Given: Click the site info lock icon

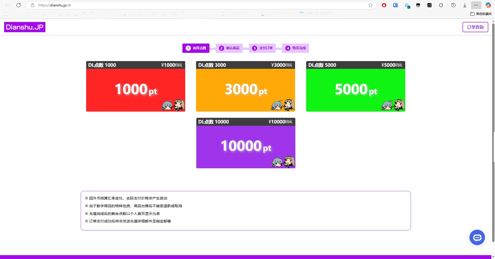Looking at the screenshot, I should (33, 5).
